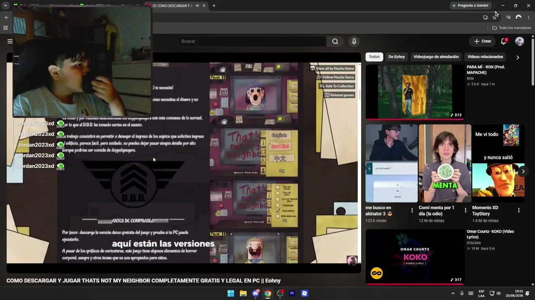Open OBS Studio from the taskbar
535x300 pixels.
(x=280, y=293)
